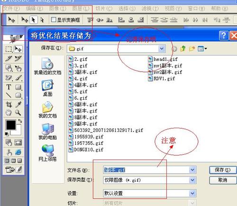The height and width of the screenshot is (206, 237).
Task: Select the Hand tool
Action: click(9, 112)
